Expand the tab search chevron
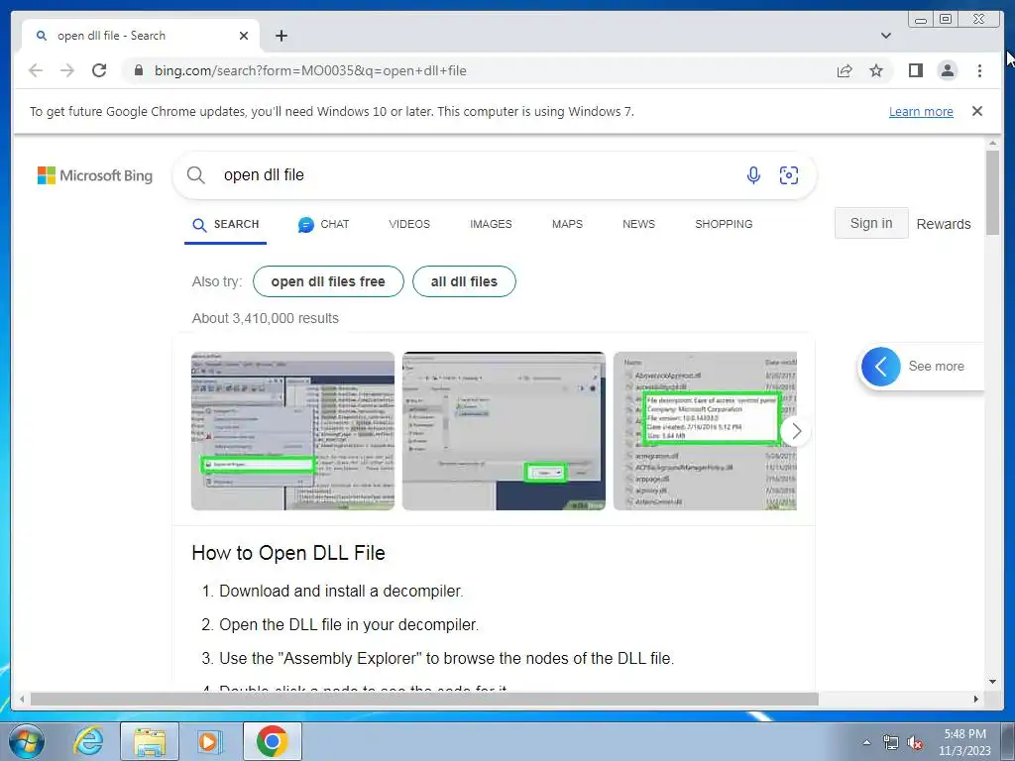The height and width of the screenshot is (761, 1015). tap(885, 36)
